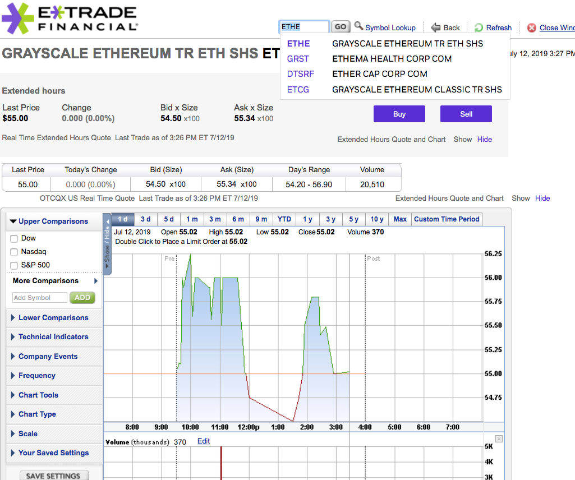Click the red Close Window icon

(531, 28)
